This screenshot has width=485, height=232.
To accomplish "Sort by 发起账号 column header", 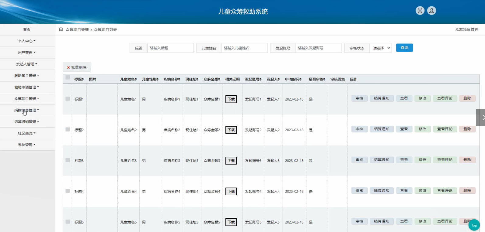I will (x=253, y=79).
